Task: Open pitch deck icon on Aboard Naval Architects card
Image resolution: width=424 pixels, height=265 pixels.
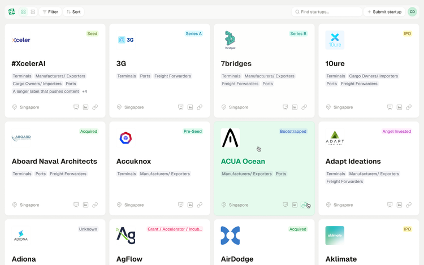Action: pyautogui.click(x=76, y=205)
